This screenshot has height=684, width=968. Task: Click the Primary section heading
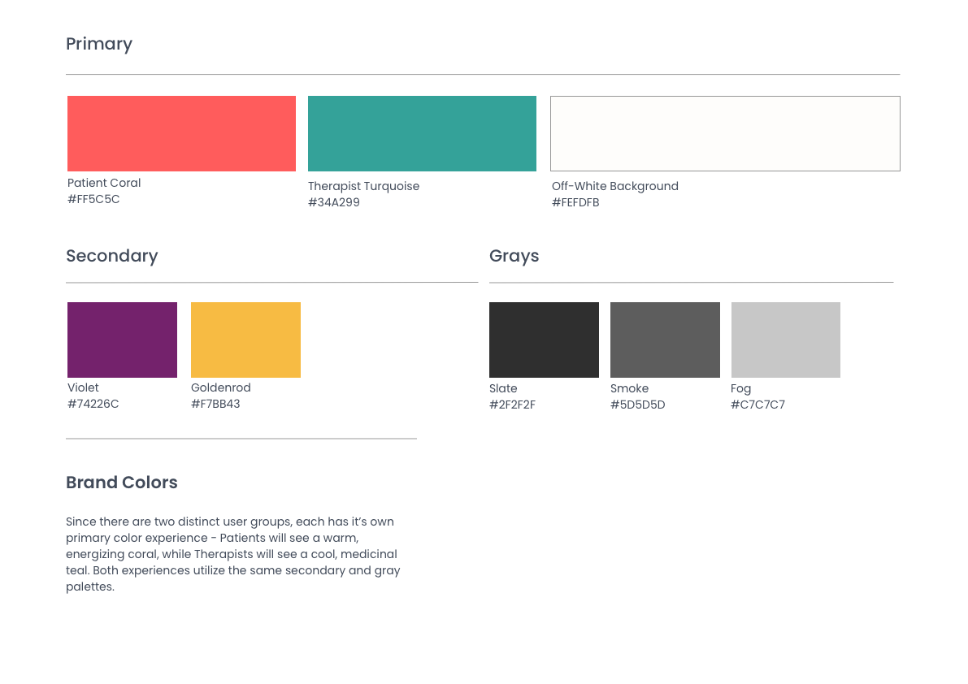tap(99, 44)
